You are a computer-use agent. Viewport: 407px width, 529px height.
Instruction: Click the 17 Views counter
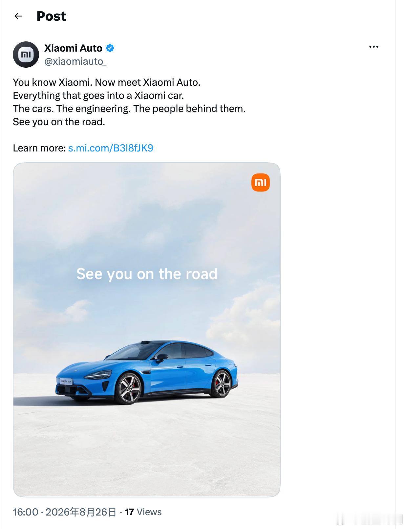143,512
